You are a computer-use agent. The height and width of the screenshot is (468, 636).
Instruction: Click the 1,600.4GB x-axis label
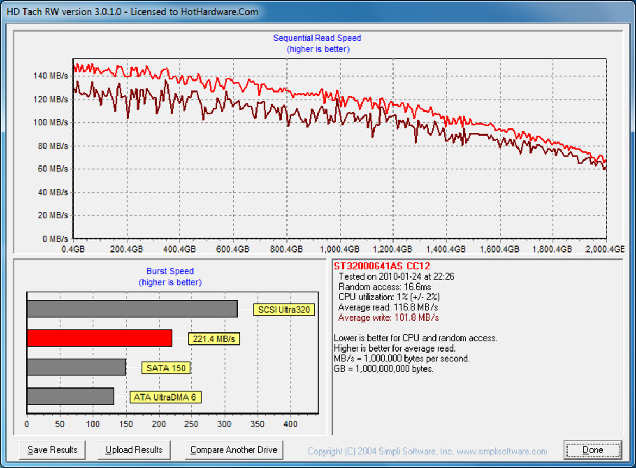pyautogui.click(x=500, y=249)
